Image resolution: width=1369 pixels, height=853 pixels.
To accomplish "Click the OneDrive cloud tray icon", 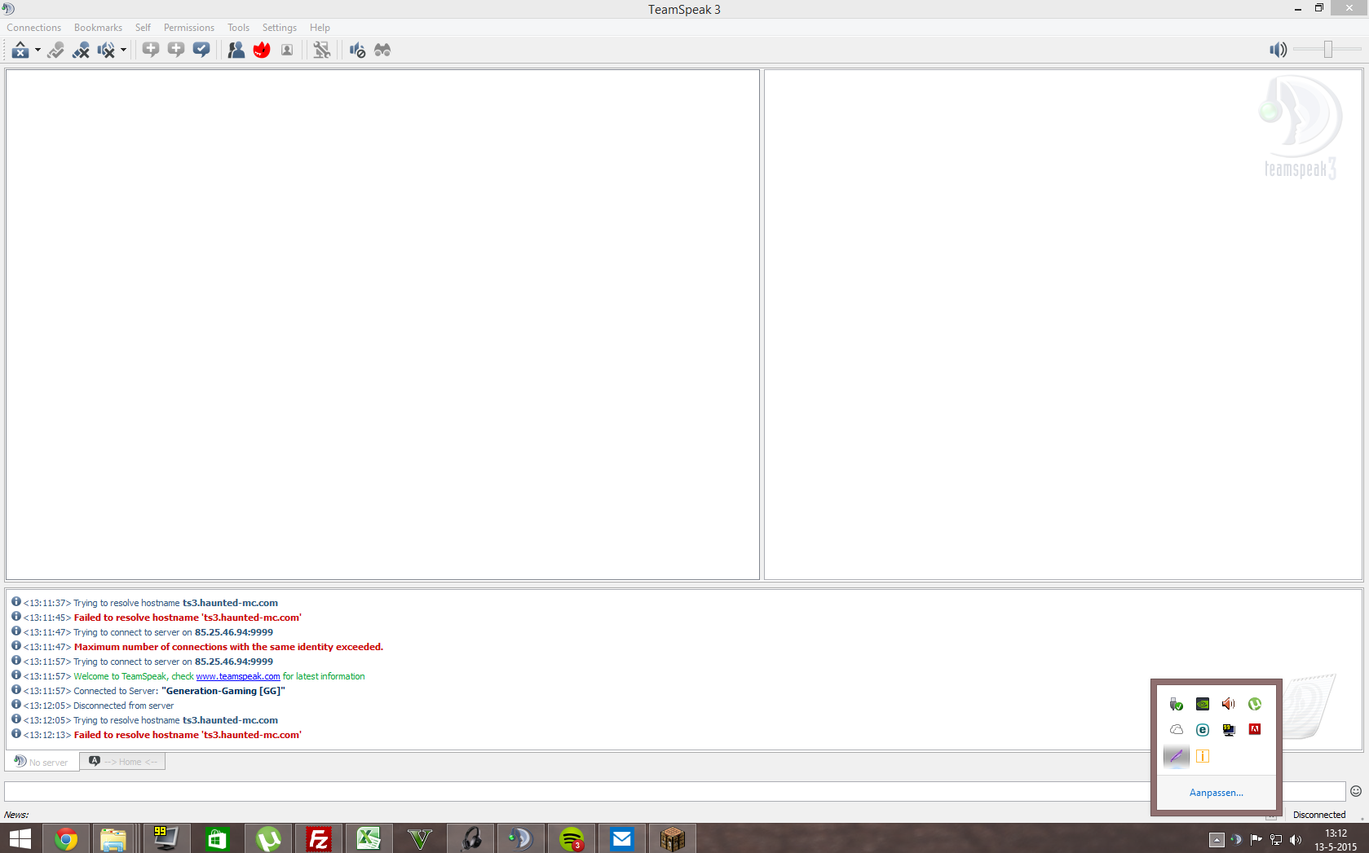I will [x=1177, y=730].
